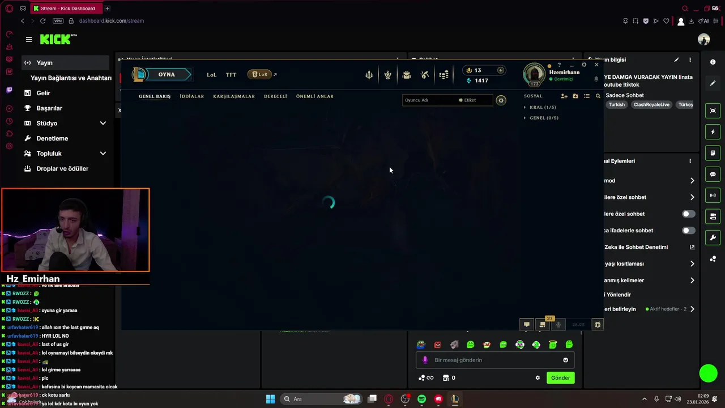Open Spotify from the taskbar
This screenshot has width=725, height=408.
tap(421, 399)
